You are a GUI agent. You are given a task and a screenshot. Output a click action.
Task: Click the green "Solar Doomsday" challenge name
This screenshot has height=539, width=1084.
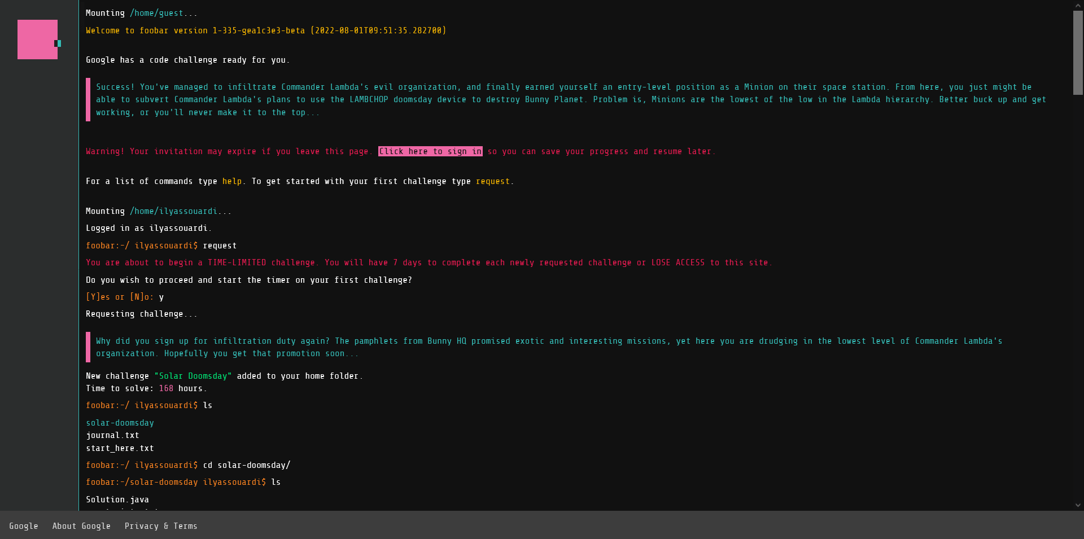193,376
